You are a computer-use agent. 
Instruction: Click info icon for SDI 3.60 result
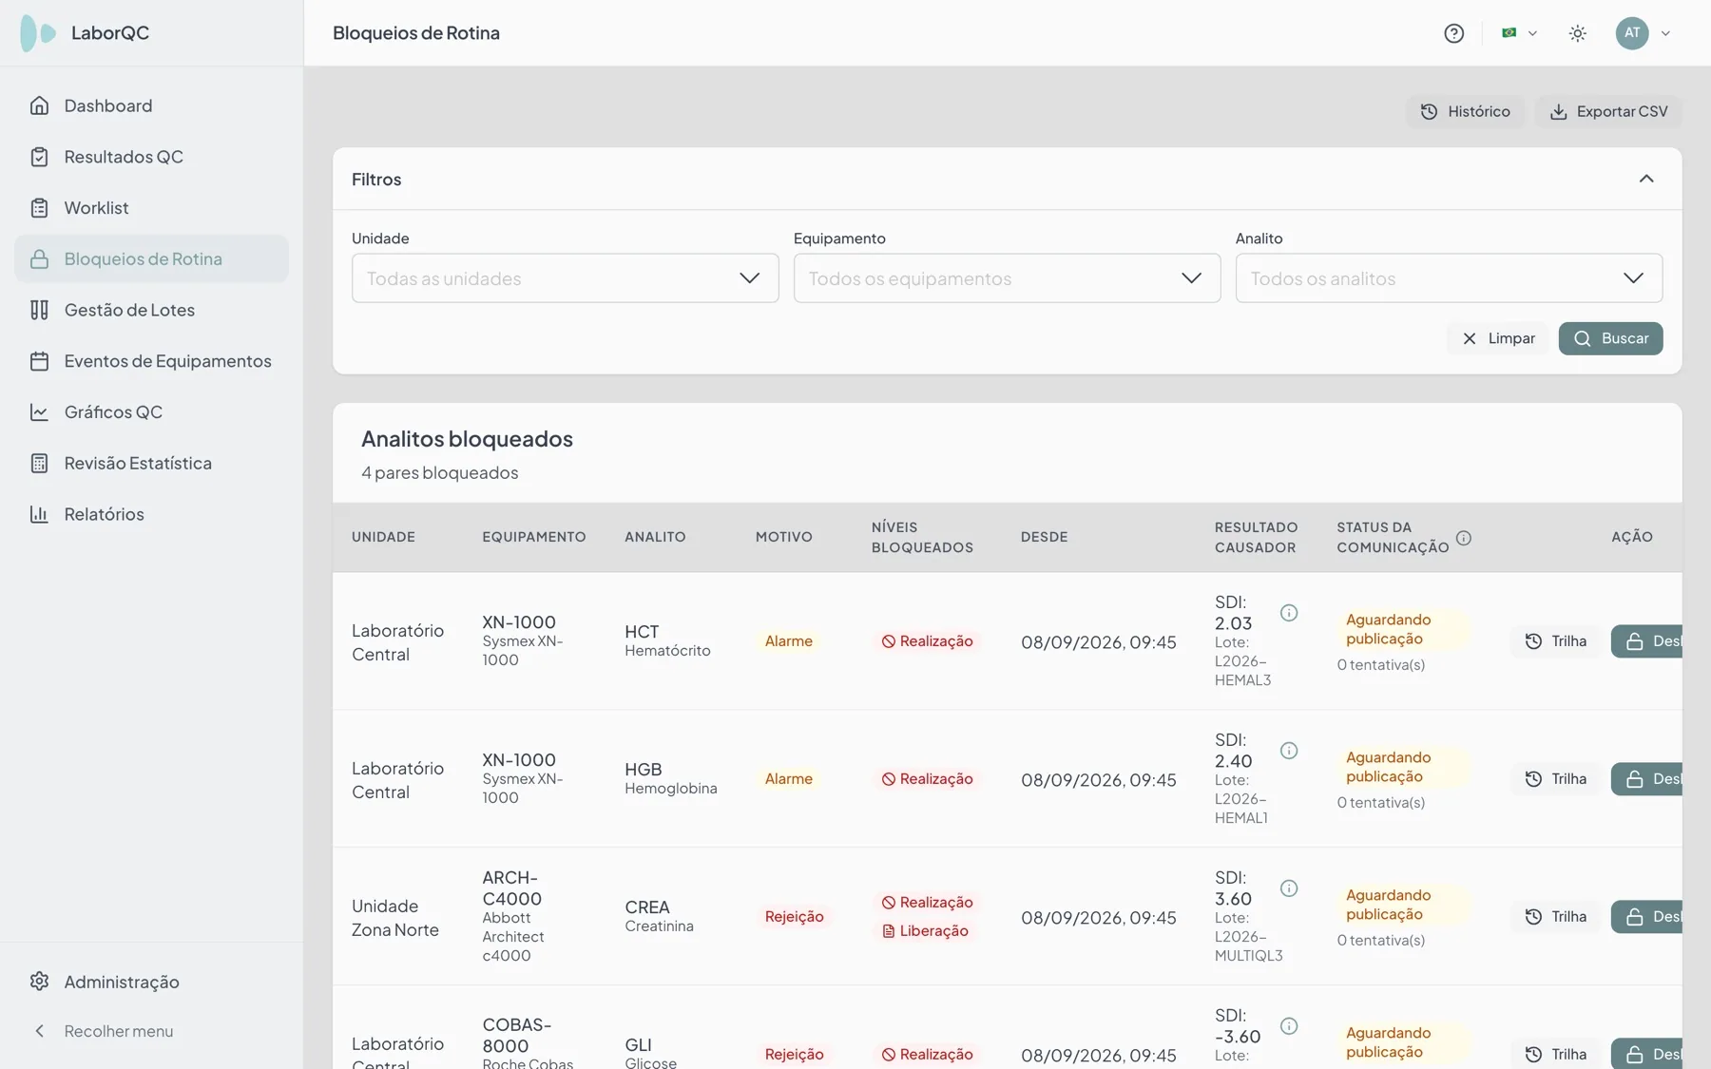(x=1289, y=888)
